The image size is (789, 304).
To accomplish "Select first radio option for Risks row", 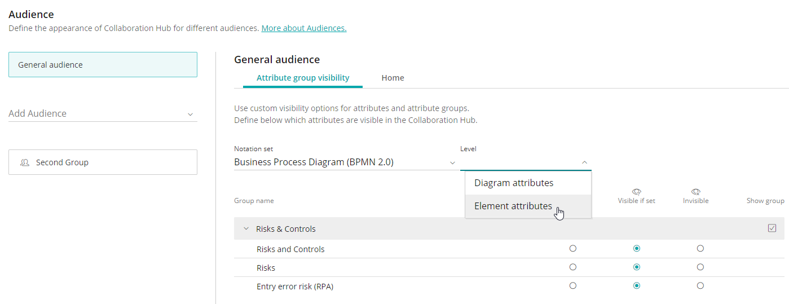I will 573,267.
